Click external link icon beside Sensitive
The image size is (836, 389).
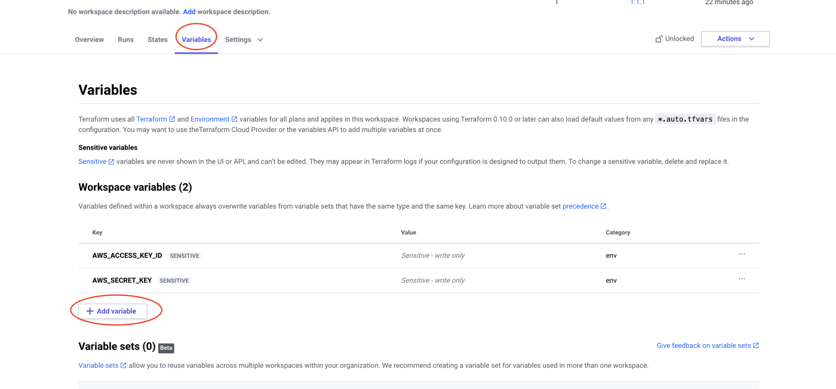coord(111,162)
